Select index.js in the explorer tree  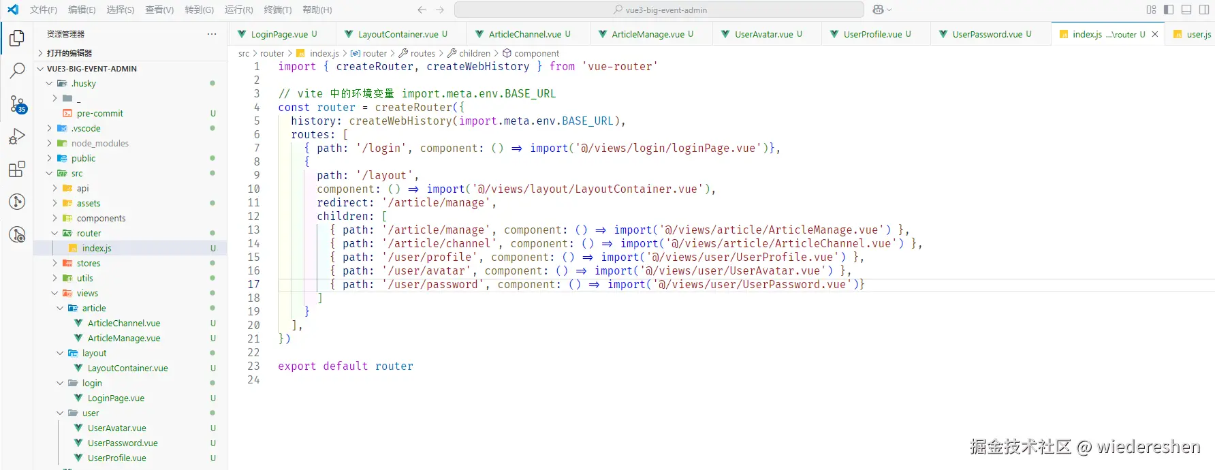129,248
